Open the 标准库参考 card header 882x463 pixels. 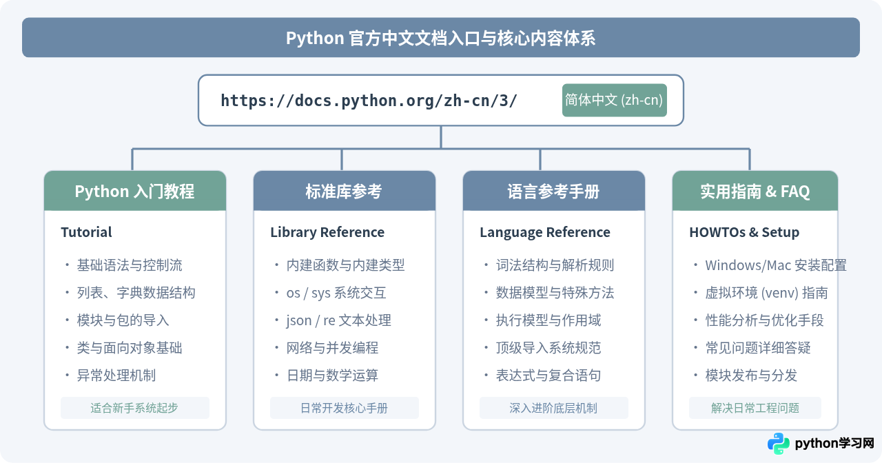pos(345,191)
